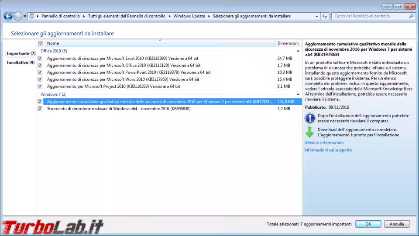Uncheck the cumulative November 2016 update checkbox
Image resolution: width=419 pixels, height=236 pixels.
tap(40, 102)
